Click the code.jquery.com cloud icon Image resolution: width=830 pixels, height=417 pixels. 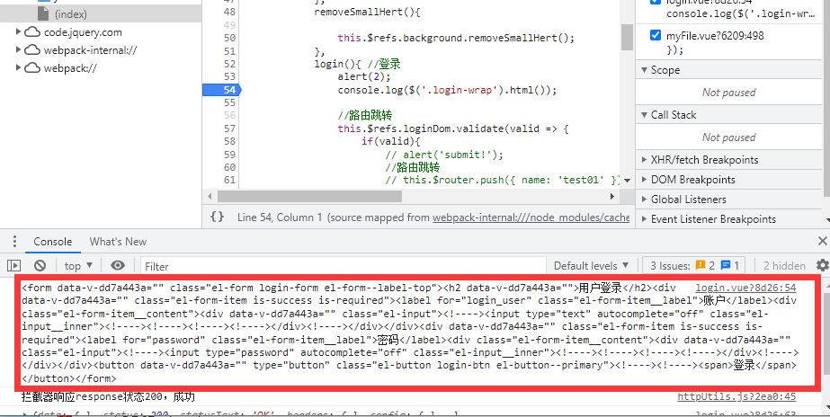(32, 31)
